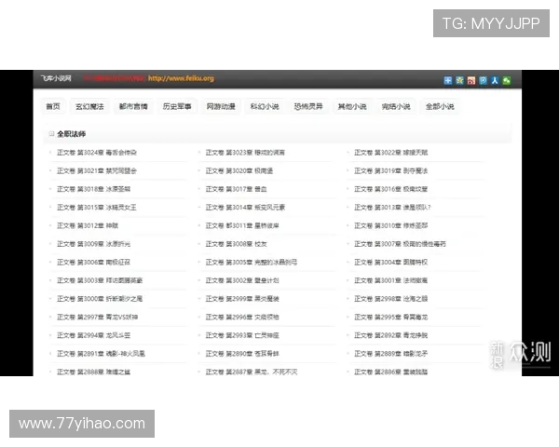Read chapter 第2993章
Screen dimensions: 559x447
[242, 335]
